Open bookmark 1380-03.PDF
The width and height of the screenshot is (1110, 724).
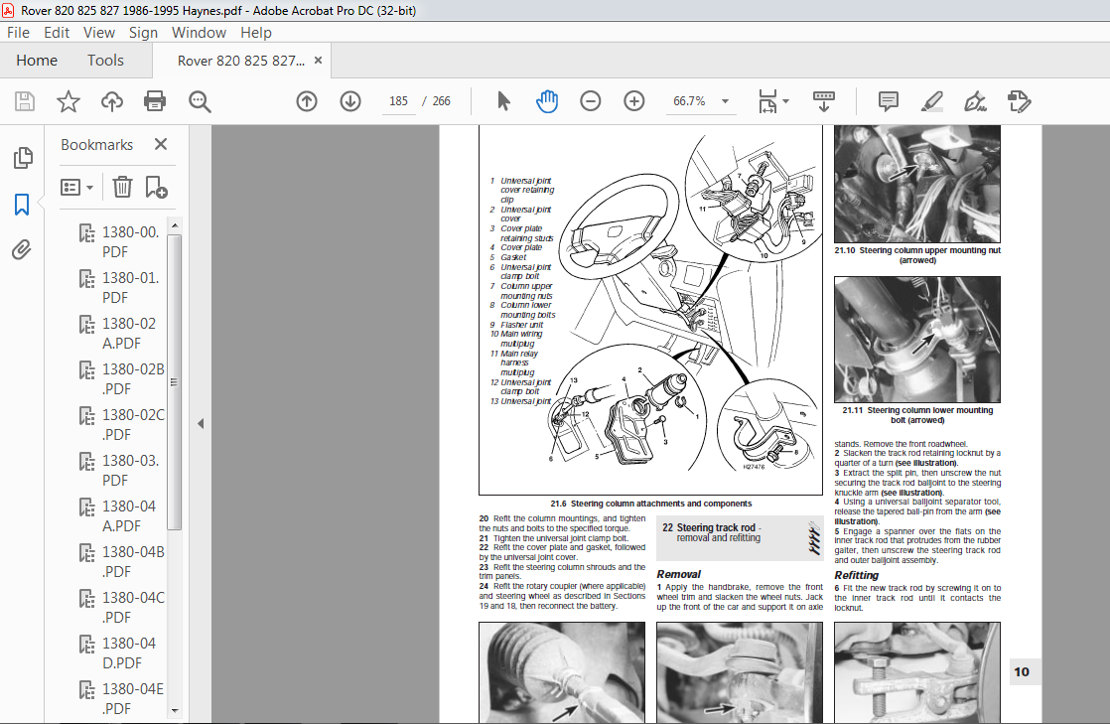point(124,471)
